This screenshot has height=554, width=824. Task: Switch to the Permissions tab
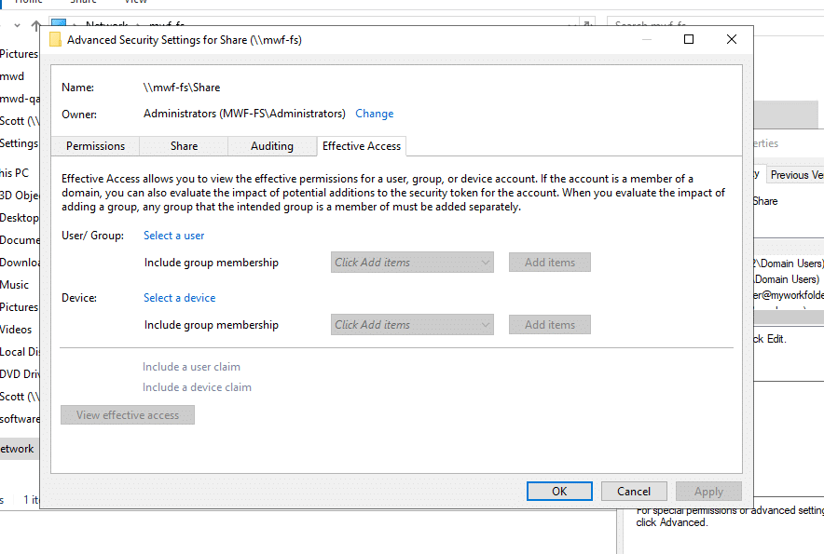coord(95,146)
